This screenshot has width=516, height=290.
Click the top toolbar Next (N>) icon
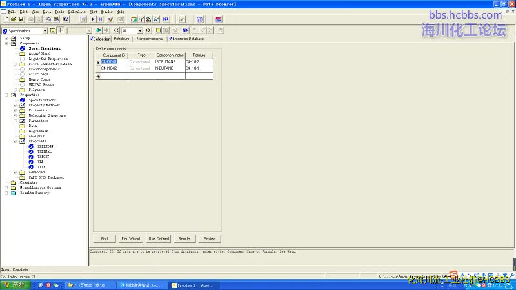click(166, 19)
